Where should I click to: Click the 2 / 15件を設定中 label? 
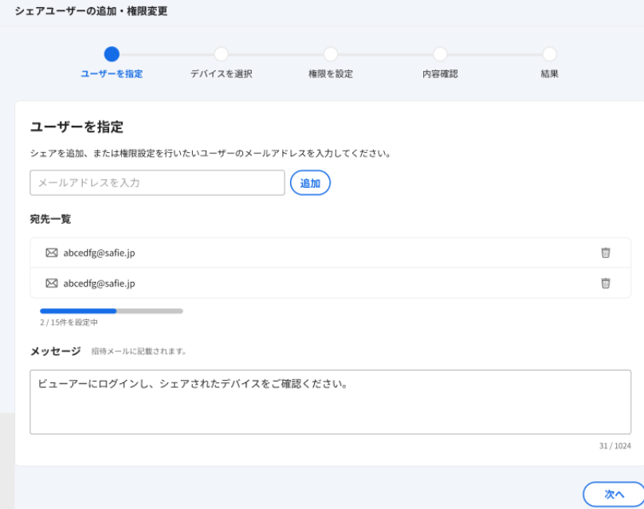pos(69,323)
